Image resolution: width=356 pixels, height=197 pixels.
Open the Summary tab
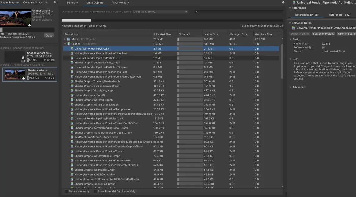72,3
